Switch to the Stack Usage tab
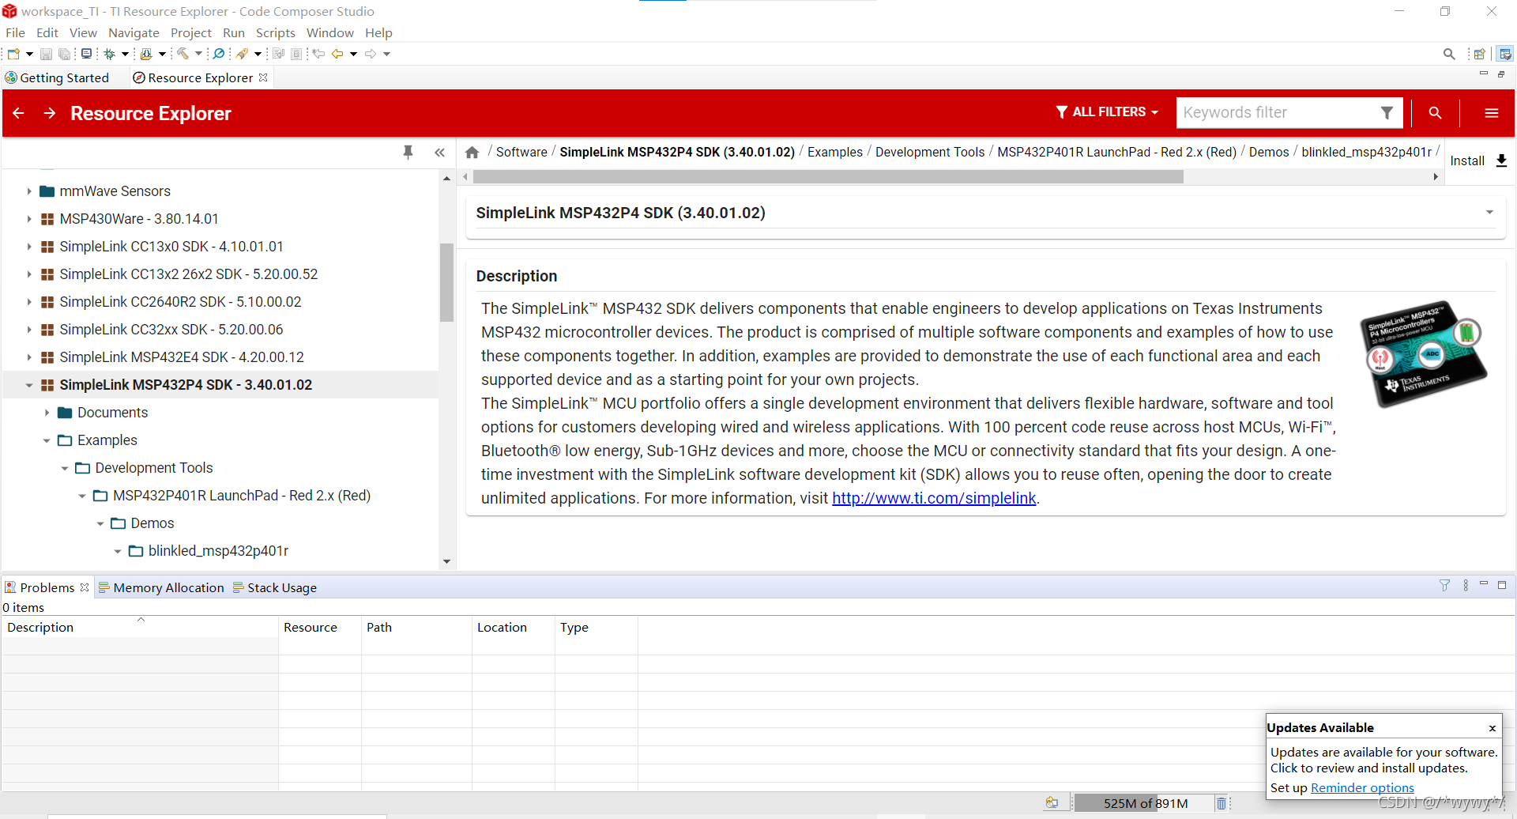Viewport: 1517px width, 819px height. coord(275,587)
